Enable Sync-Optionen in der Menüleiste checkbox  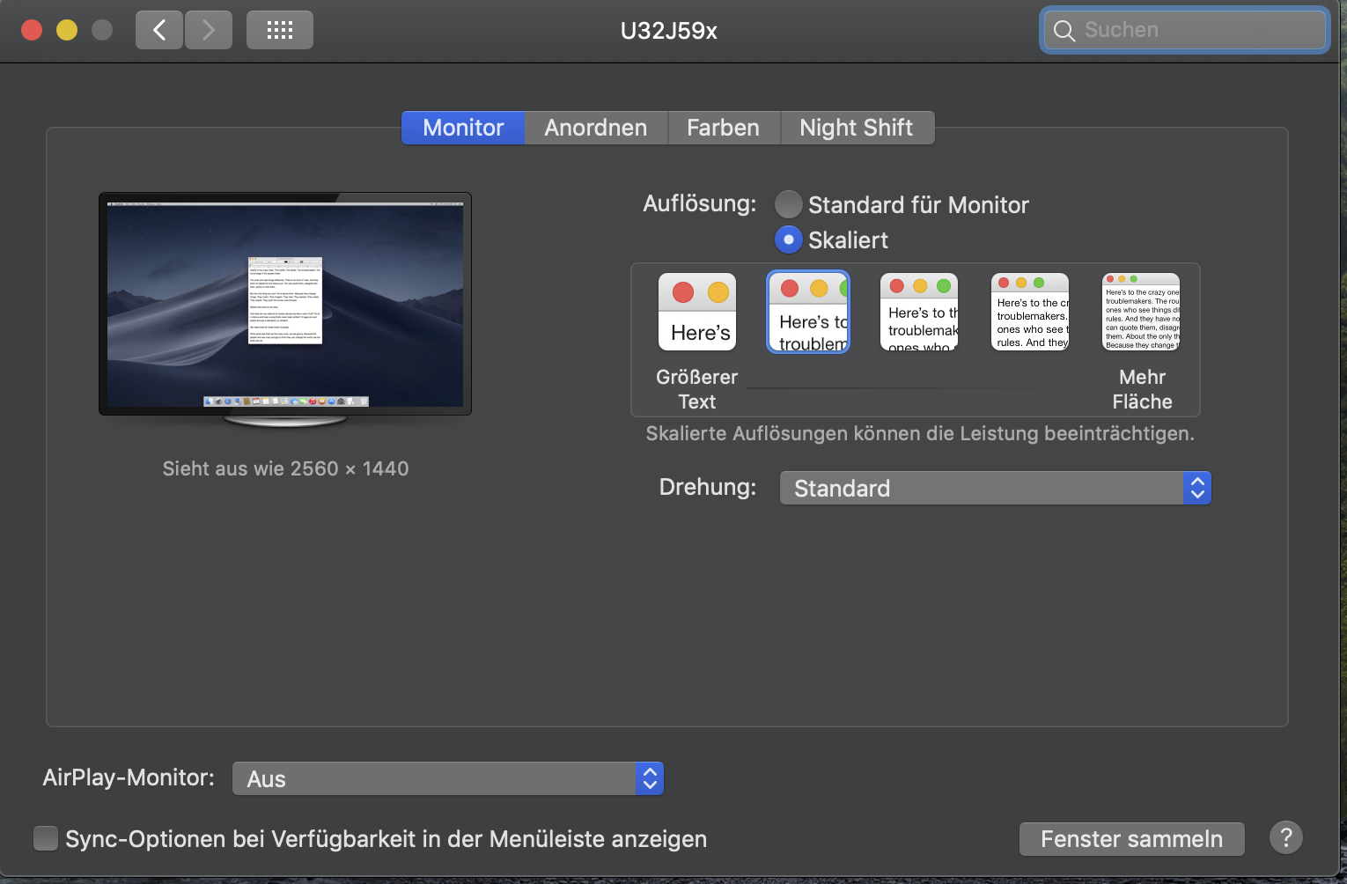coord(46,838)
